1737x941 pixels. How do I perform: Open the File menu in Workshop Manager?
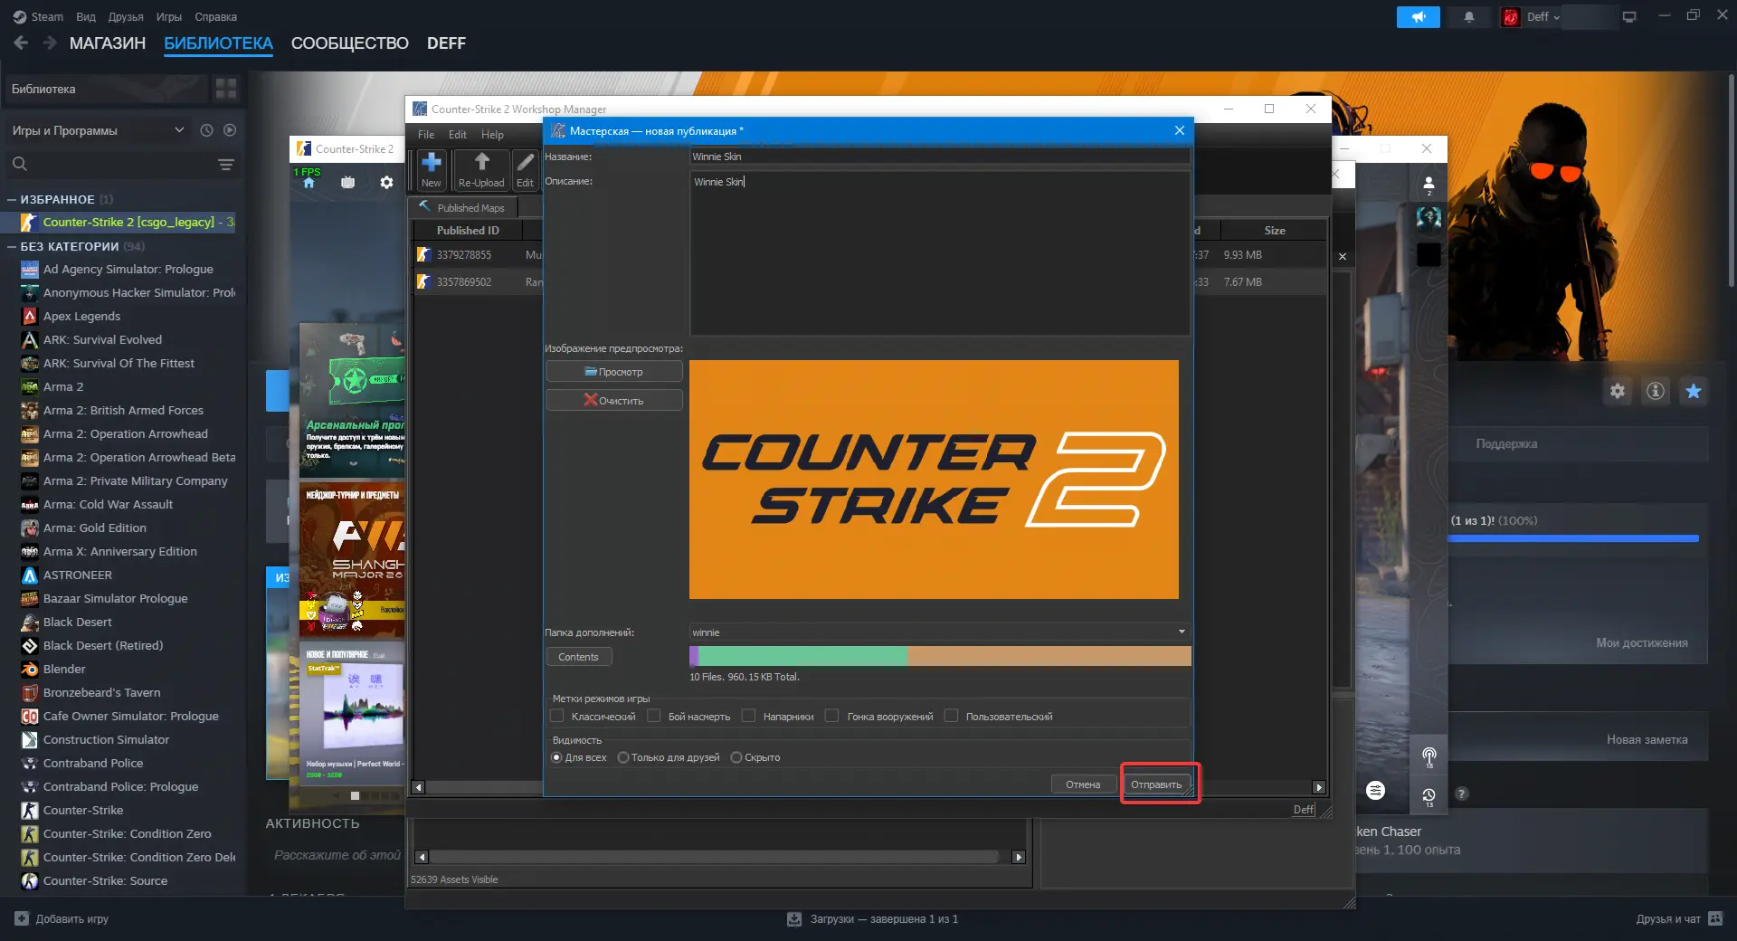pyautogui.click(x=426, y=135)
